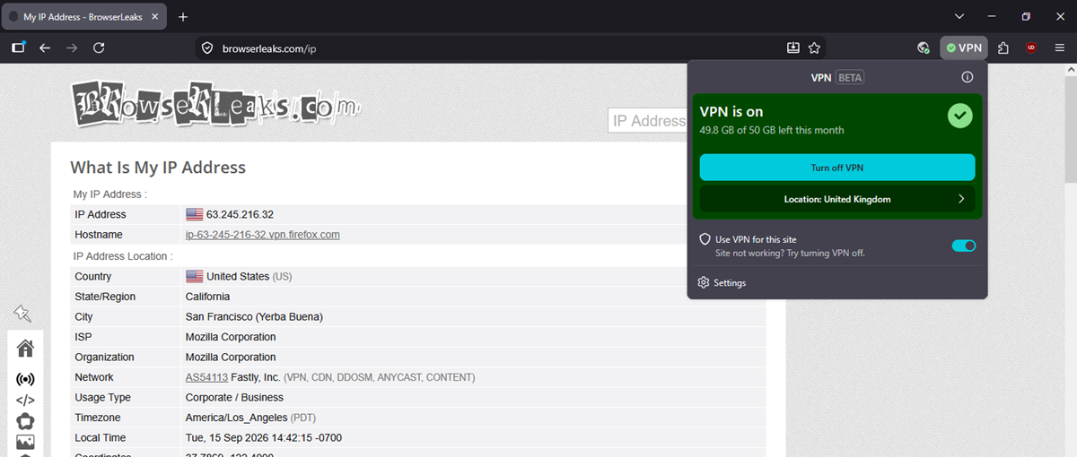Click the IP Address search field
Viewport: 1077px width, 457px height.
point(648,121)
